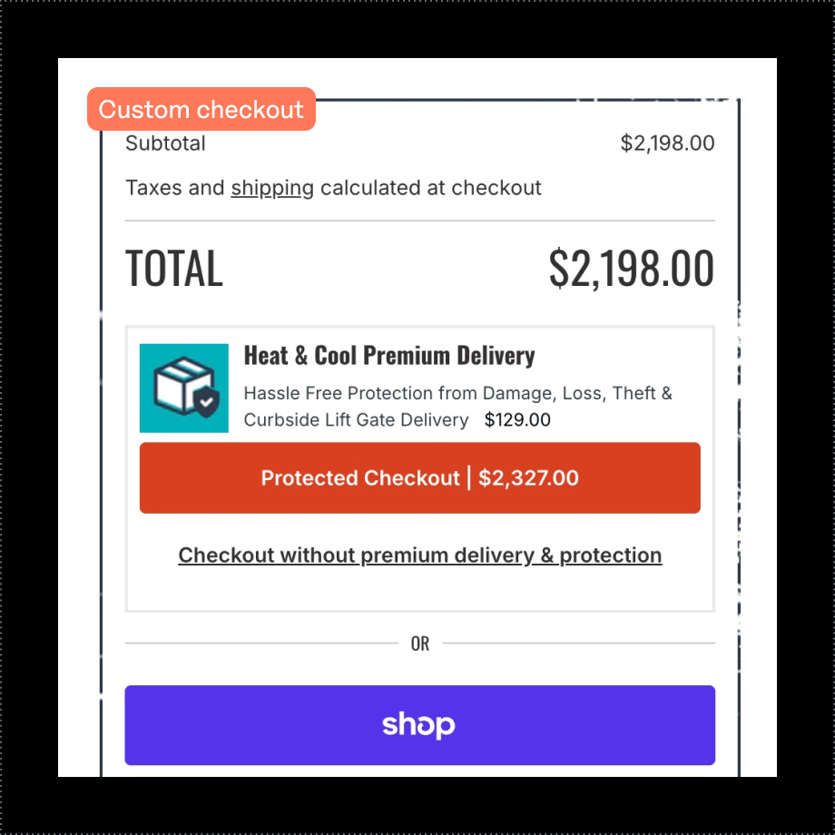The image size is (835, 835).
Task: Click the 'calculated at checkout' text
Action: (x=431, y=189)
